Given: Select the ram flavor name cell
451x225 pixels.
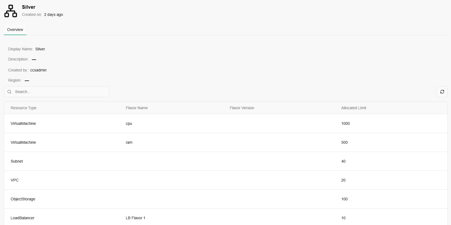Looking at the screenshot, I should click(129, 142).
